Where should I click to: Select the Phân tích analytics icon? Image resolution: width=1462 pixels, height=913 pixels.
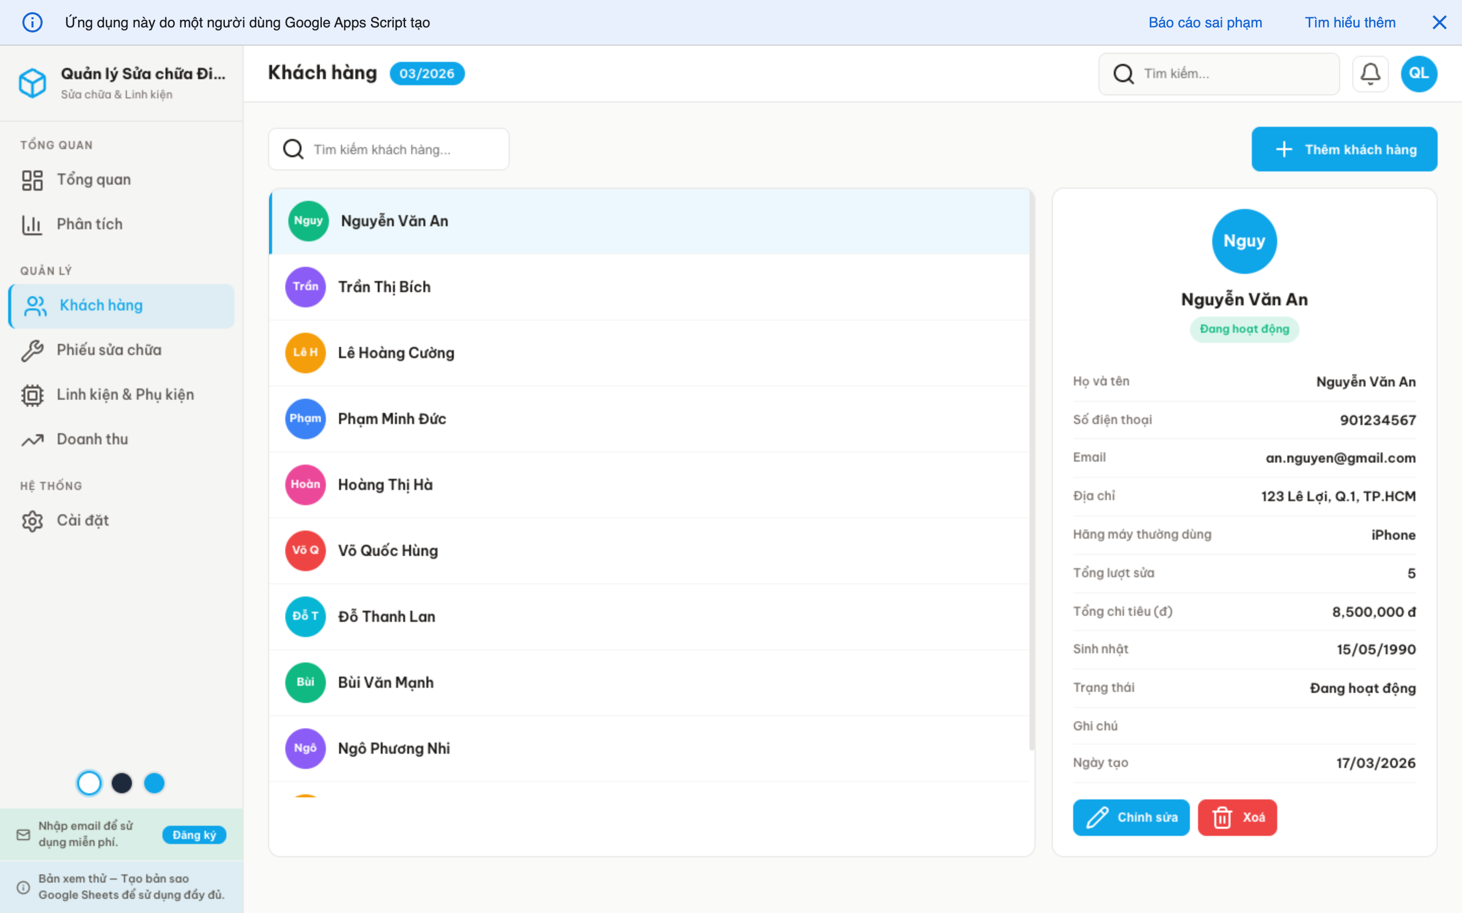[32, 224]
